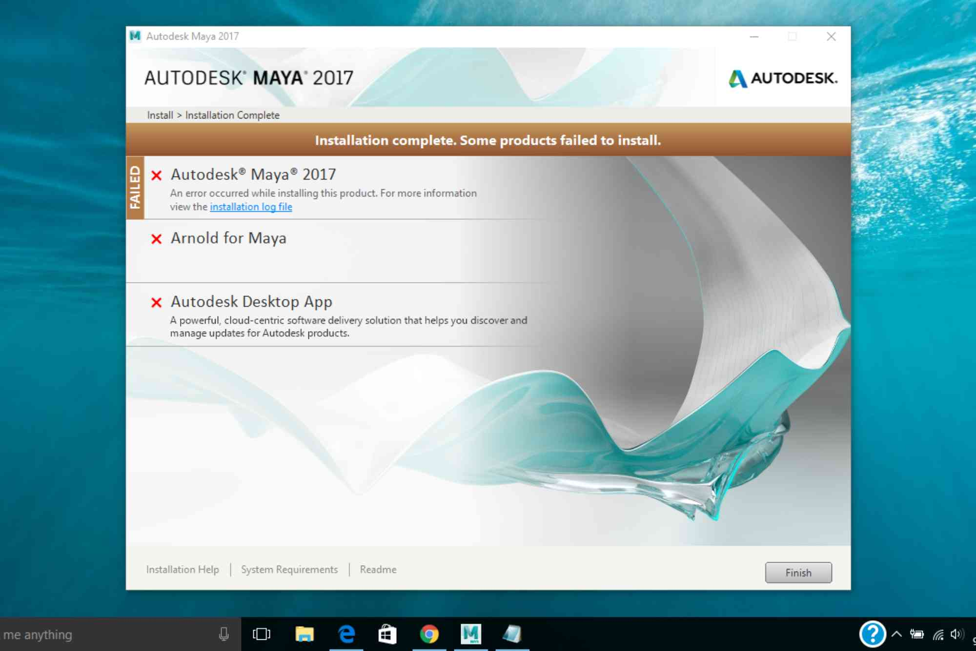Screen dimensions: 976x651
Task: Open Task View on the taskbar
Action: coord(262,634)
